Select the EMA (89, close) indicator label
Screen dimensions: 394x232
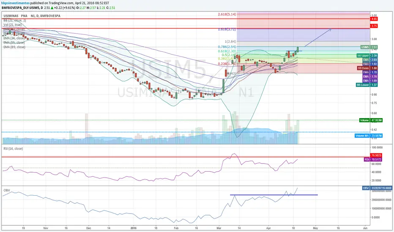pyautogui.click(x=14, y=47)
